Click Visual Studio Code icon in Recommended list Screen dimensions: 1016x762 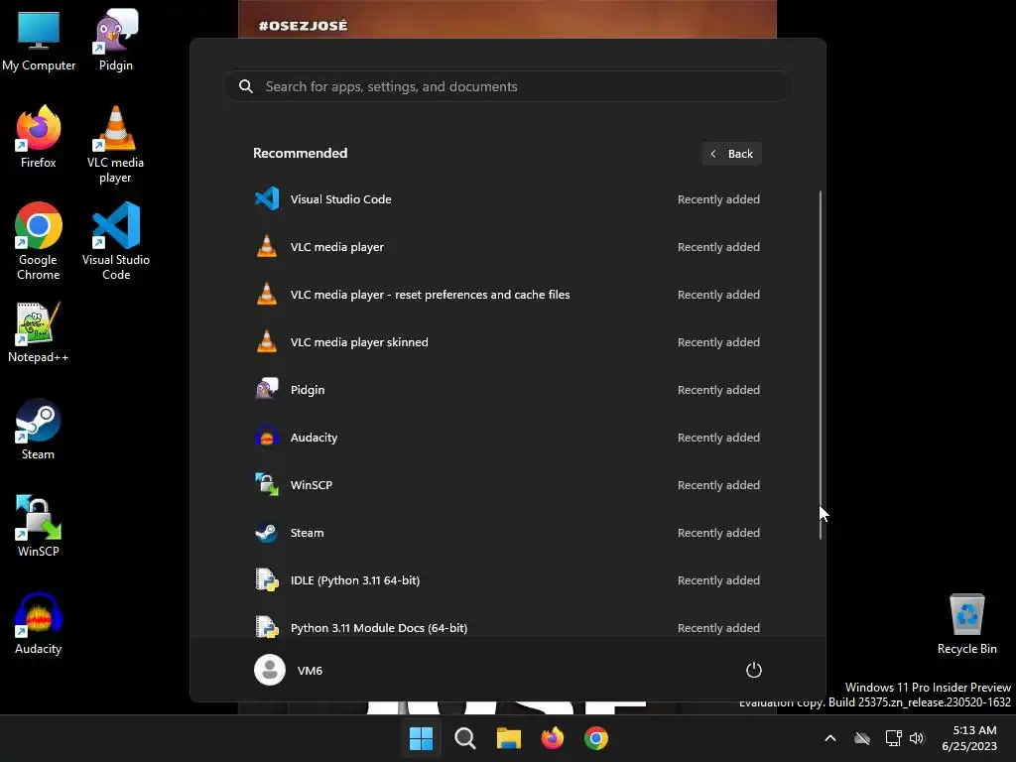[267, 198]
